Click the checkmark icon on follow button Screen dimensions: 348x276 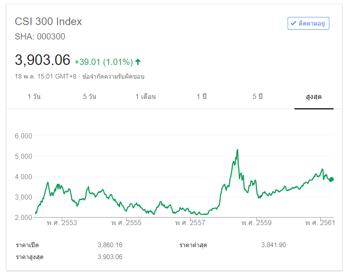[293, 23]
